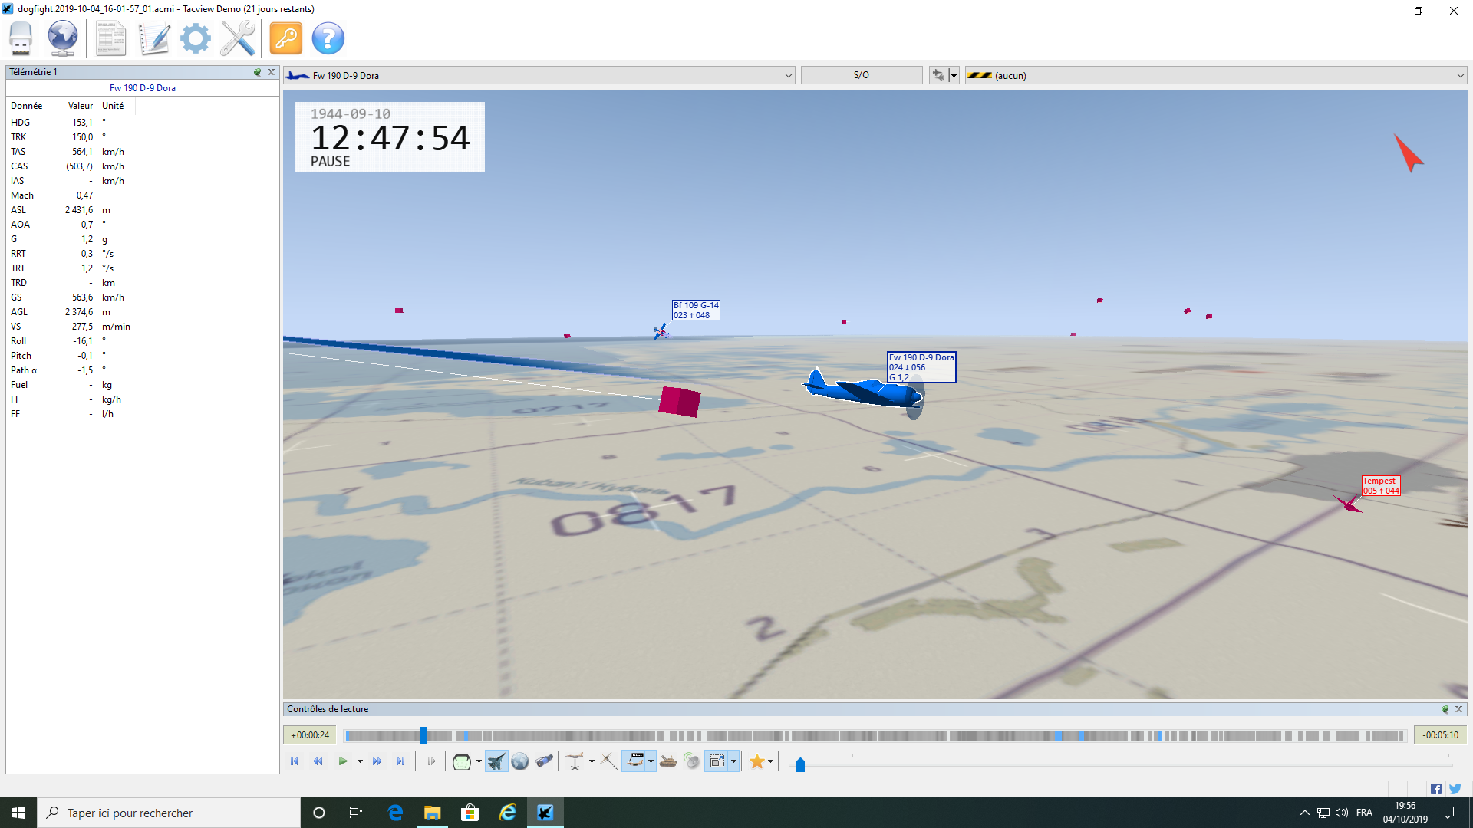Screen dimensions: 1473x828
Task: Close the Contrôles de lecture panel
Action: point(1458,709)
